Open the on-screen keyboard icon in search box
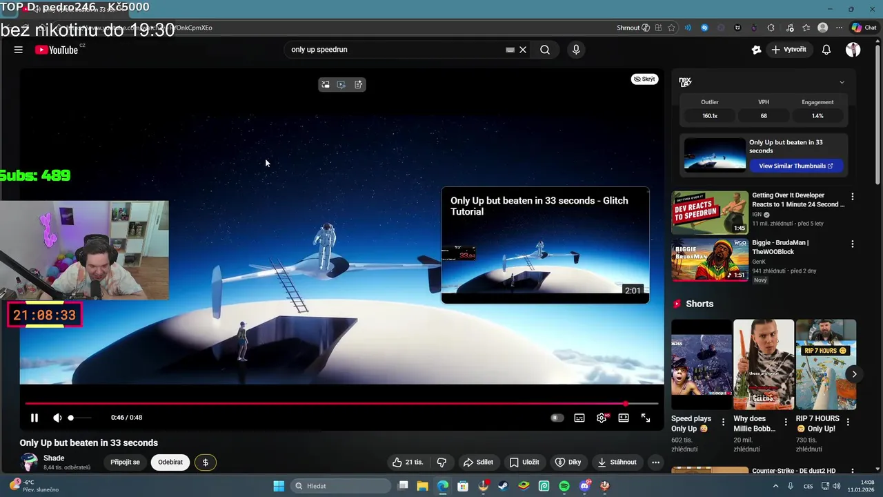 [x=510, y=50]
